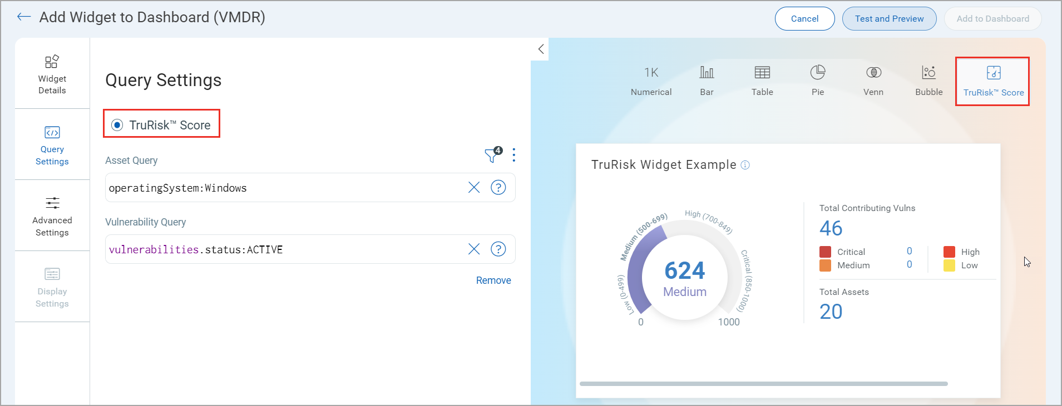Click the info icon beside TruRisk Widget Example
The image size is (1062, 406).
[745, 165]
